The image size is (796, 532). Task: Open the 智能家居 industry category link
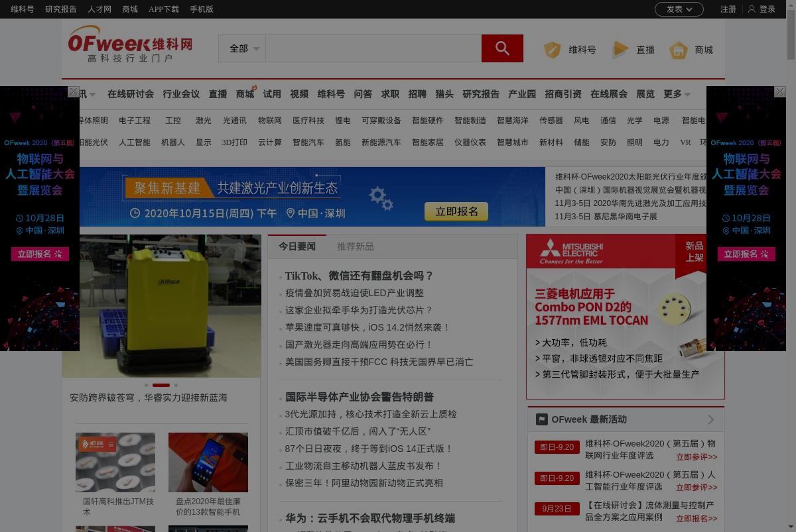[x=428, y=142]
